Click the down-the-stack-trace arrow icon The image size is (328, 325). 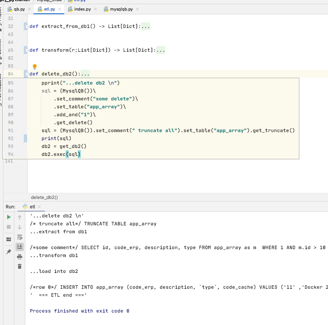pyautogui.click(x=19, y=227)
